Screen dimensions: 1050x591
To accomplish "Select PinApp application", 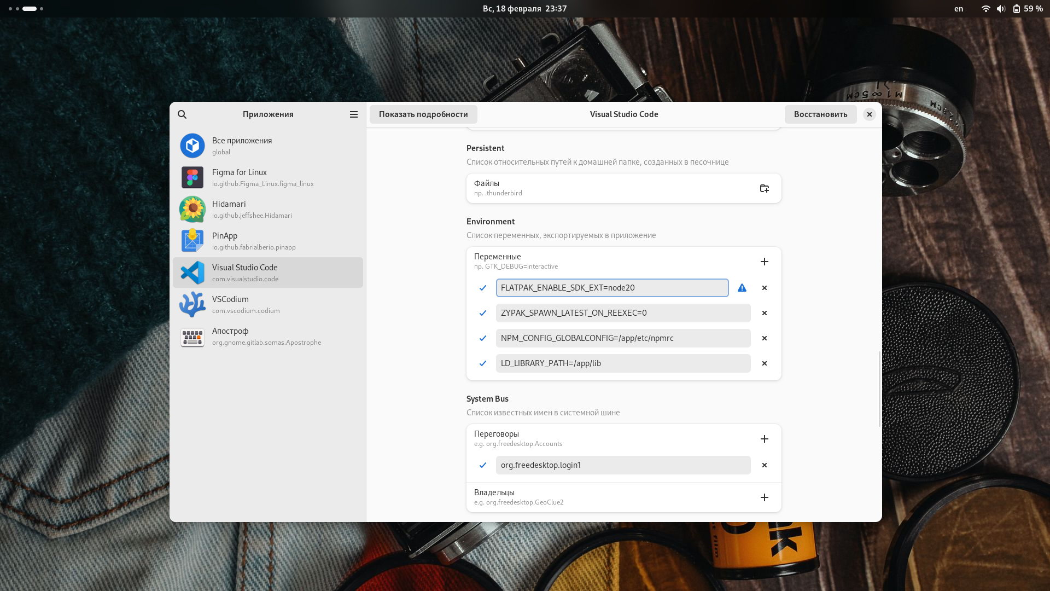I will pos(268,241).
